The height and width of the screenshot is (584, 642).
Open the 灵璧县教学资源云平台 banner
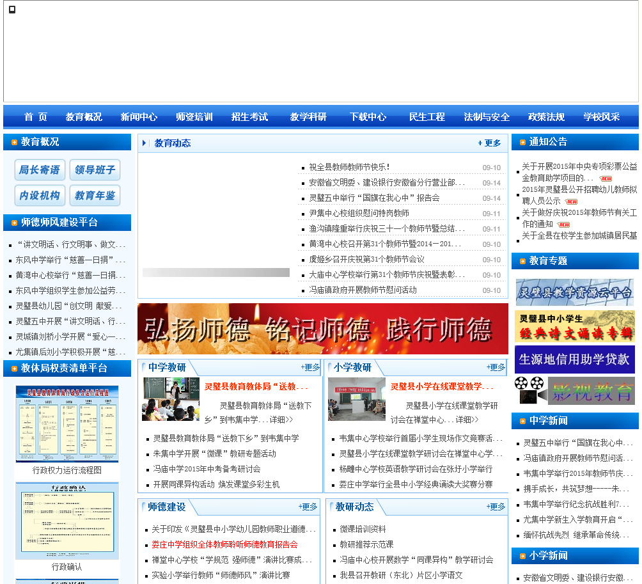click(x=574, y=292)
